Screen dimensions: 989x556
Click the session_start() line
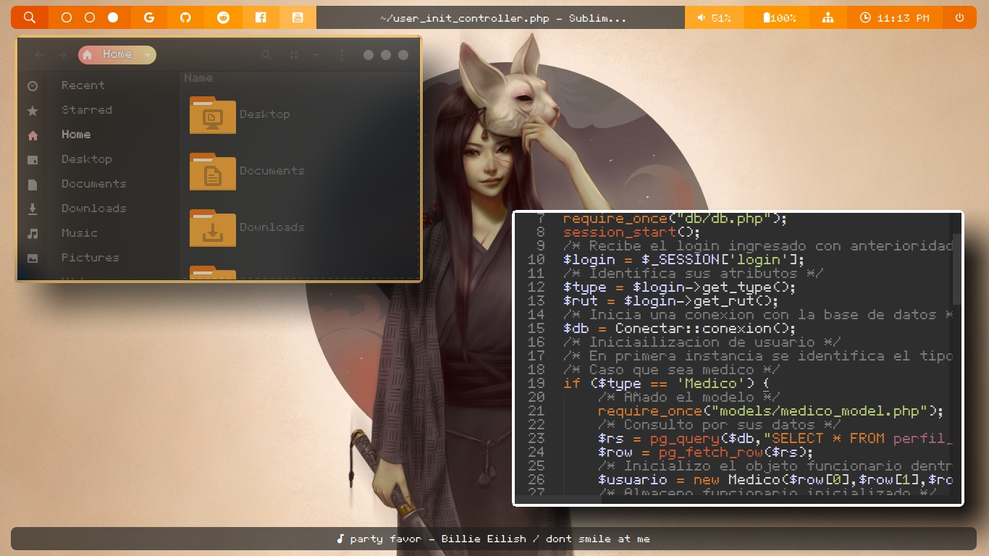(631, 232)
